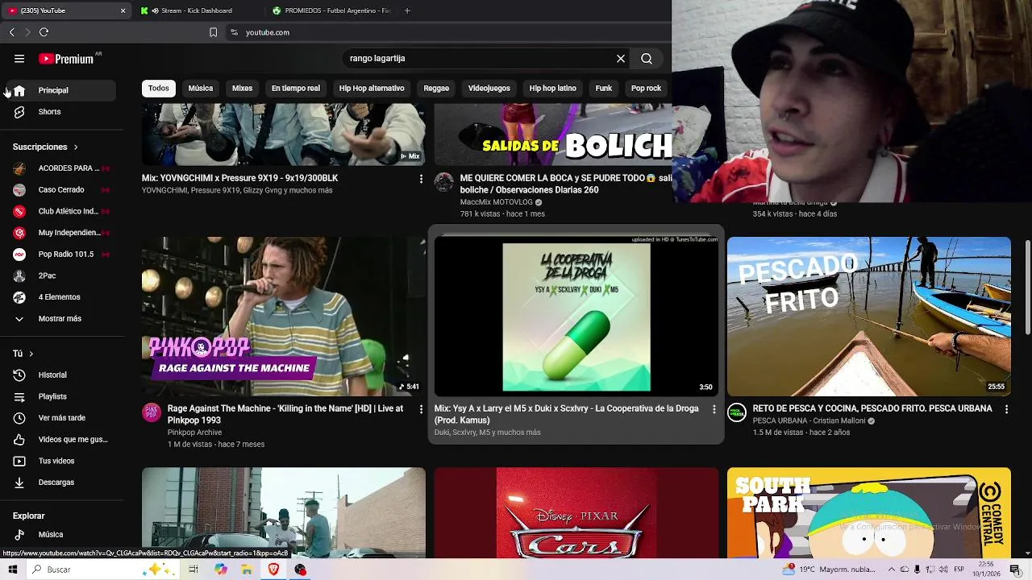This screenshot has width=1032, height=580.
Task: Open South Park video thumbnail
Action: [x=869, y=512]
